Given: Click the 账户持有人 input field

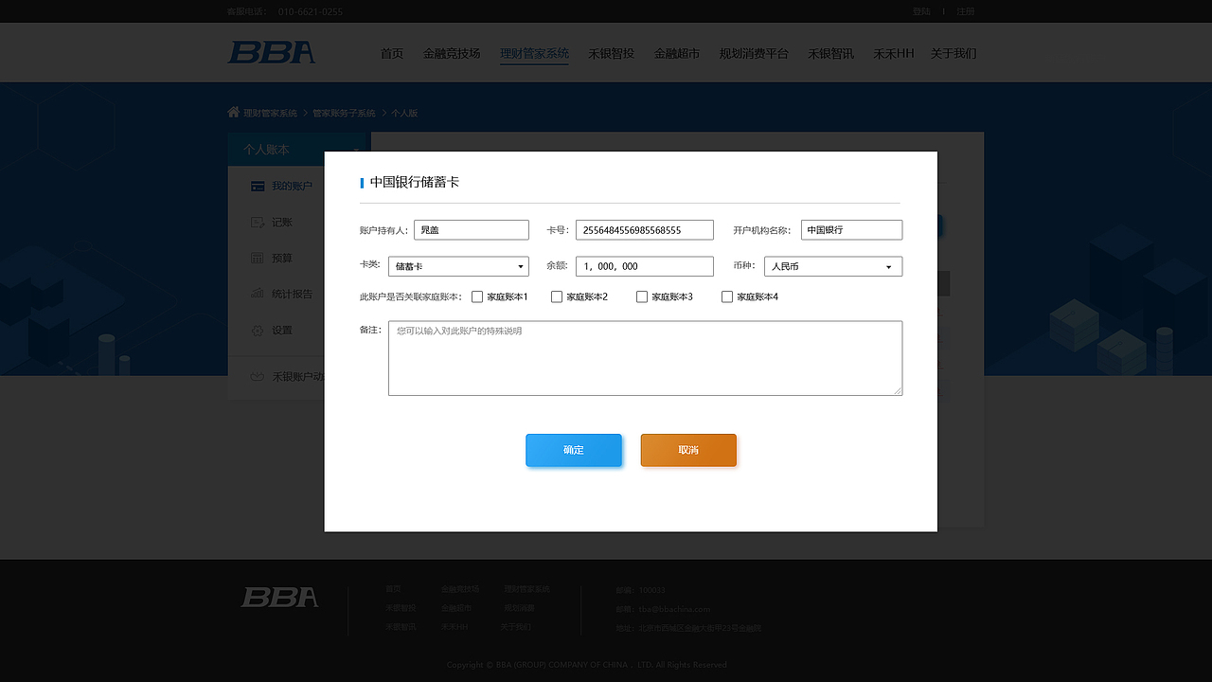Looking at the screenshot, I should 472,230.
